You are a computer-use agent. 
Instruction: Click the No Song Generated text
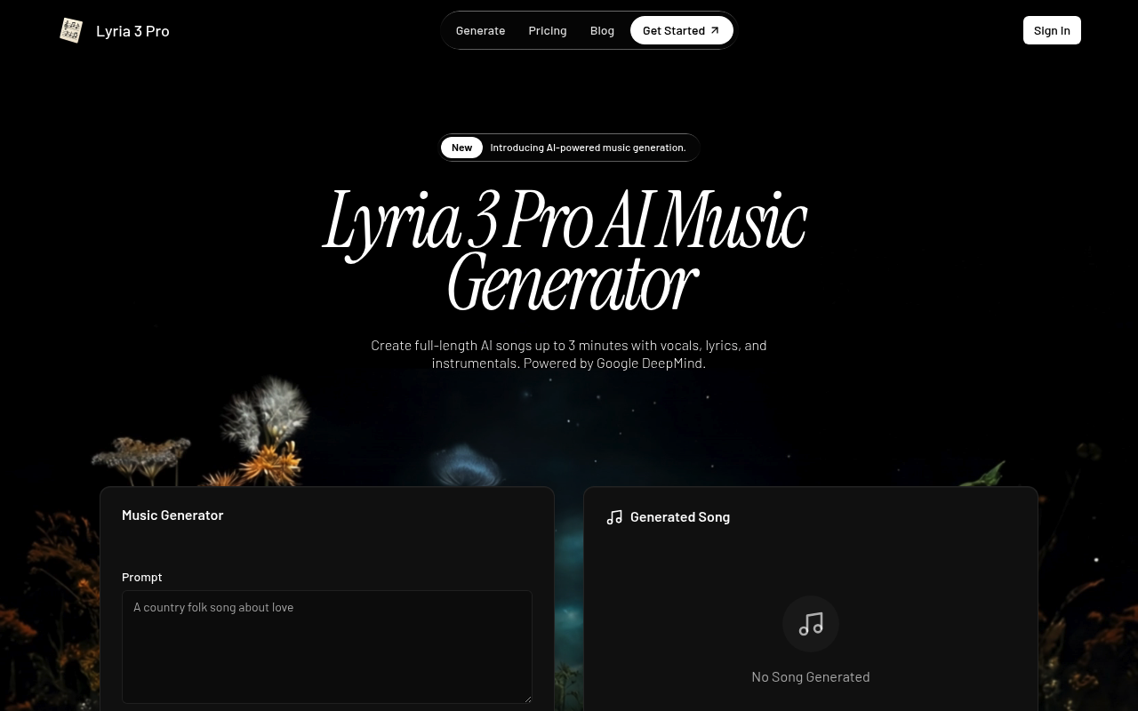coord(810,676)
